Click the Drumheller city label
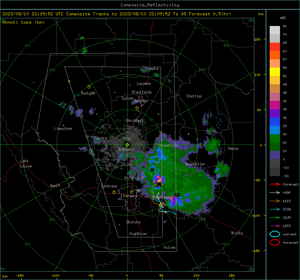 pyautogui.click(x=195, y=164)
